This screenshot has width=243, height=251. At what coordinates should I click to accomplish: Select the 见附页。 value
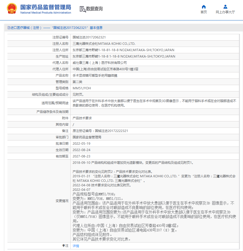point(78,95)
